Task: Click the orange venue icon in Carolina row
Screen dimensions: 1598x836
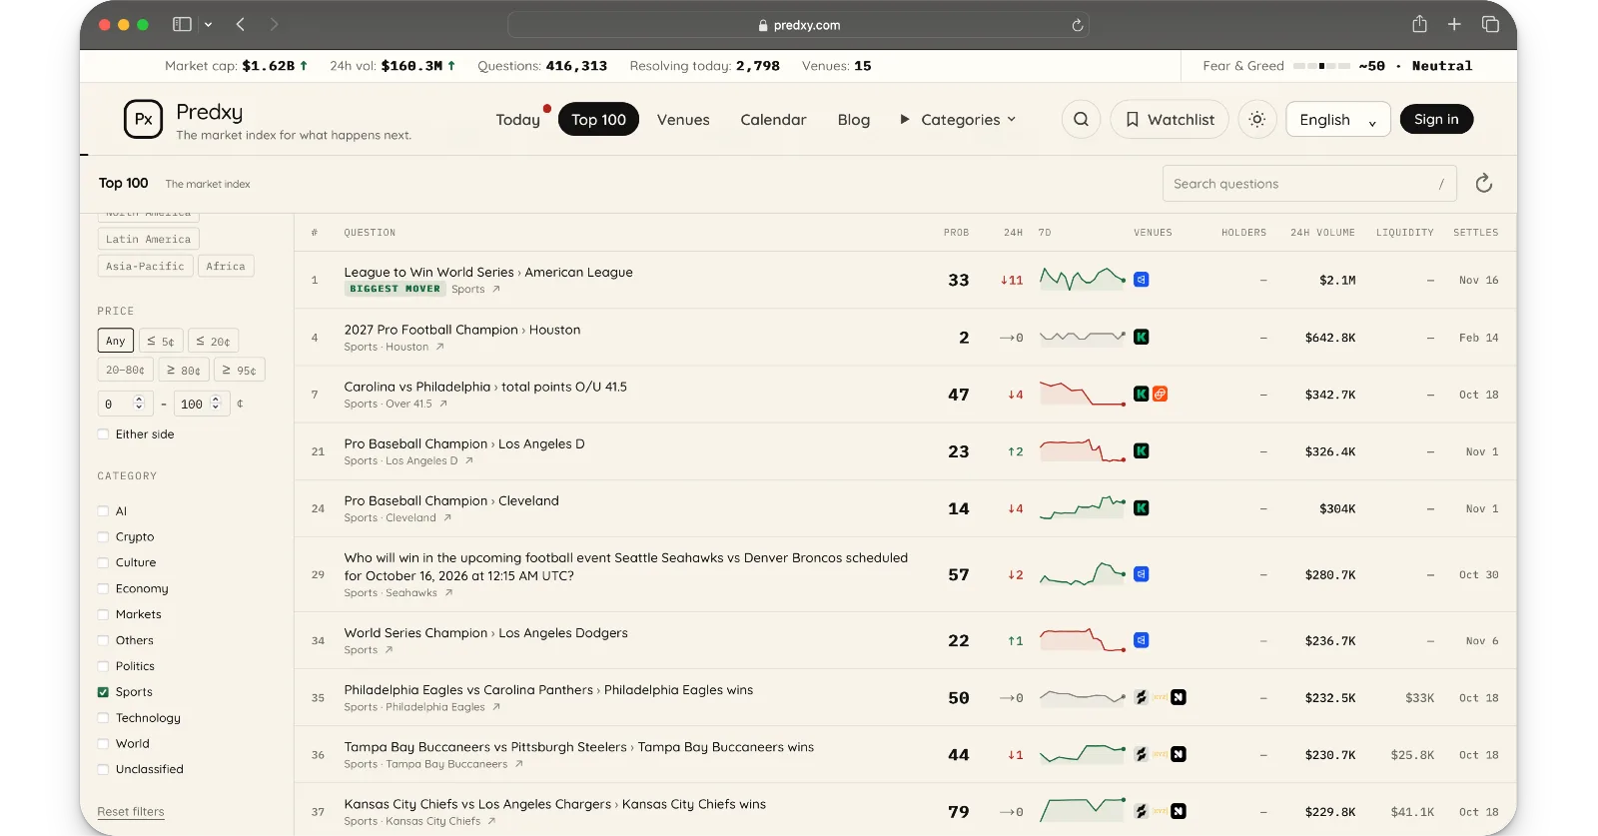Action: point(1160,395)
